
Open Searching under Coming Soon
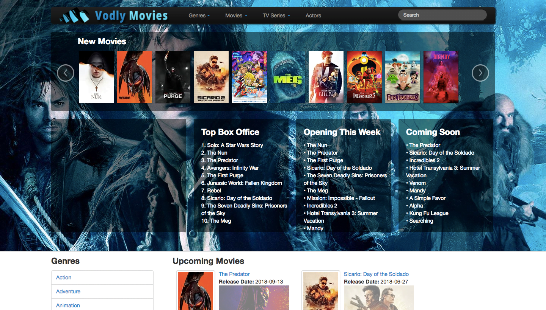(421, 221)
